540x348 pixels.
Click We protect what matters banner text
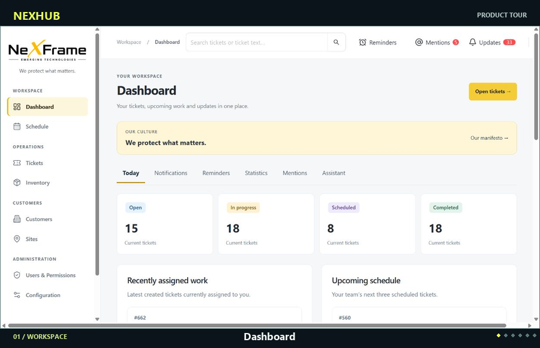(166, 143)
